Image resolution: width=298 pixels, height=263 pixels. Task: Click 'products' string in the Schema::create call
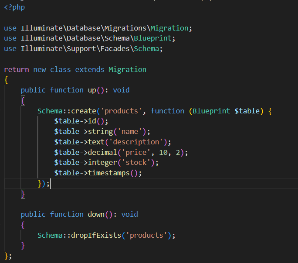pos(122,111)
